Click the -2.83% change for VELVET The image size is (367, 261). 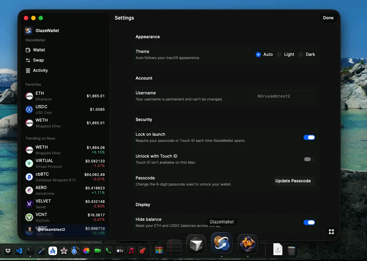point(98,206)
